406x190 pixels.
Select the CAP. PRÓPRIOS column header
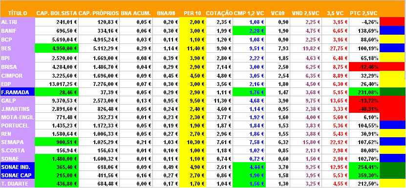point(99,13)
